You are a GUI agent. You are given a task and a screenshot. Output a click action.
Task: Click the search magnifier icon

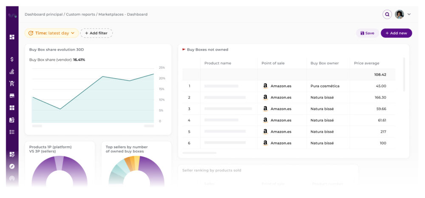coord(387,14)
